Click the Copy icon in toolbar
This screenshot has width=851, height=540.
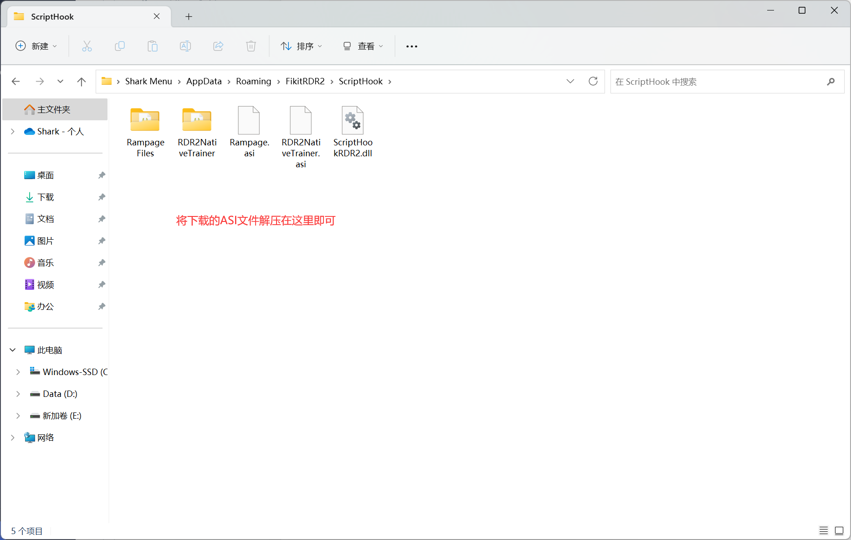(x=120, y=46)
